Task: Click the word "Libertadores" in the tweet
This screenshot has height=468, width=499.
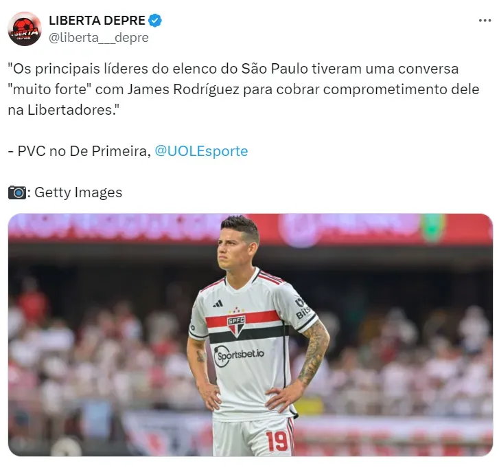Action: coord(70,110)
